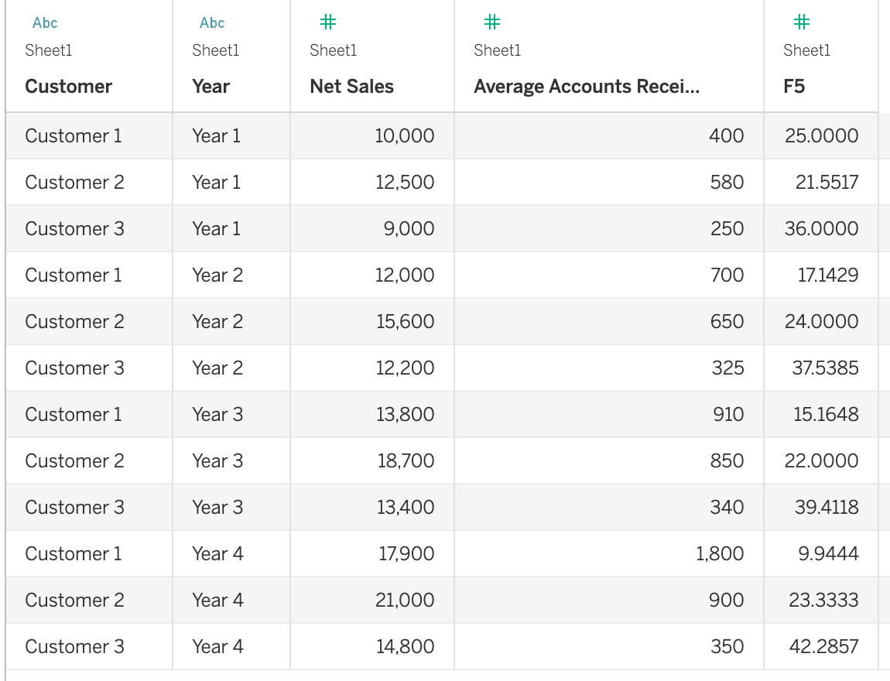Click the Sheet1 label above Net Sales
The width and height of the screenshot is (890, 681).
[333, 50]
